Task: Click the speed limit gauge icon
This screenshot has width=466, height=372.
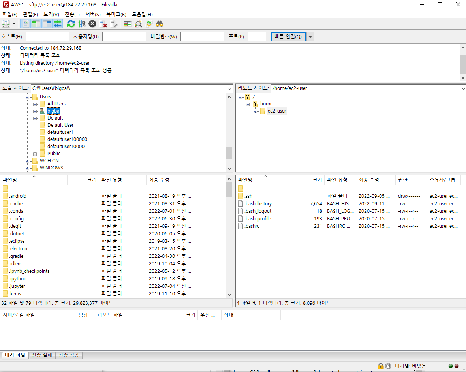Action: point(388,366)
